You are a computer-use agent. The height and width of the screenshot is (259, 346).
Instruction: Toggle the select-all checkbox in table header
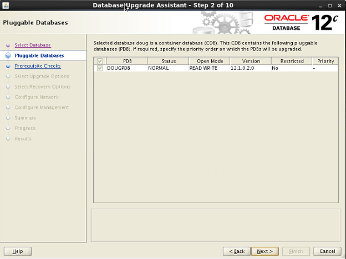100,61
